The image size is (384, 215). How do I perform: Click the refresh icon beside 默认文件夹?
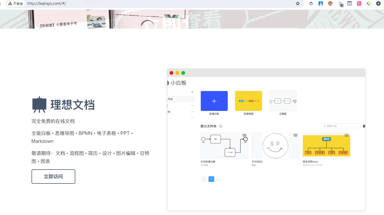[x=221, y=126]
